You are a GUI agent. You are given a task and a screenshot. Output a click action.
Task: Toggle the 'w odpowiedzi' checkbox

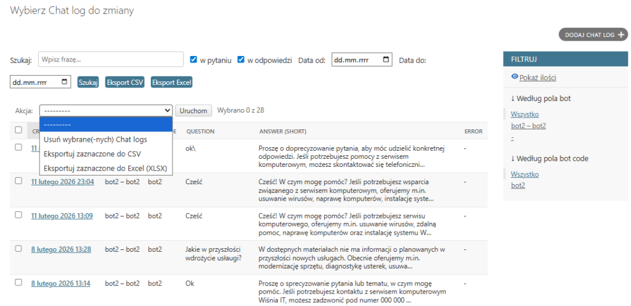[241, 60]
